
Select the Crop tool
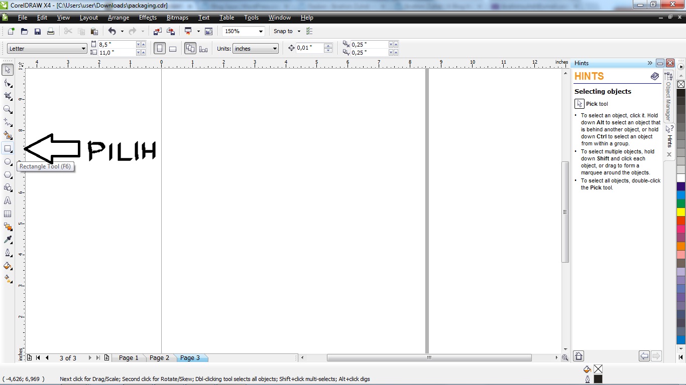click(x=8, y=96)
